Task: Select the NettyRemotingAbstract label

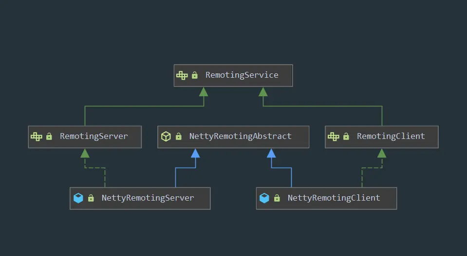Action: (x=241, y=137)
